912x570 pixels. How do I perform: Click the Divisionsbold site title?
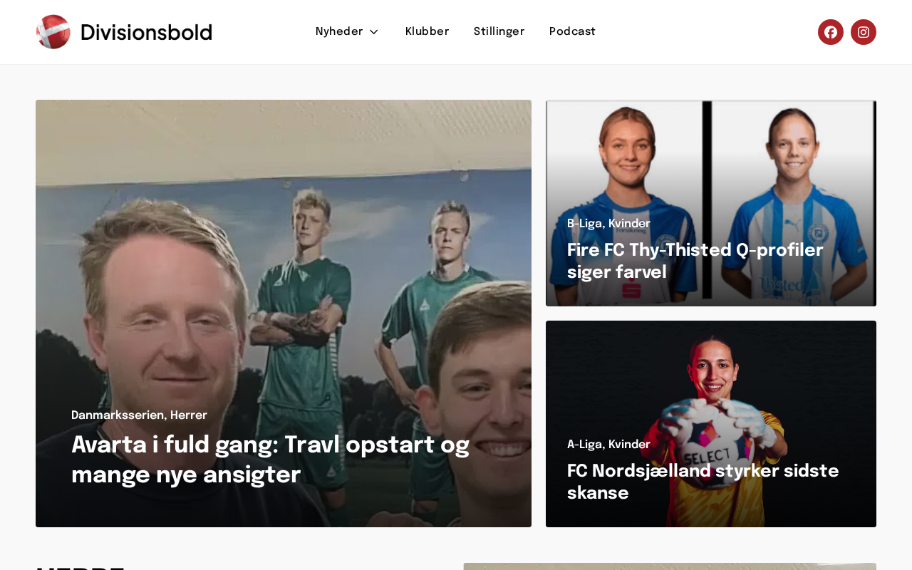[x=146, y=33]
